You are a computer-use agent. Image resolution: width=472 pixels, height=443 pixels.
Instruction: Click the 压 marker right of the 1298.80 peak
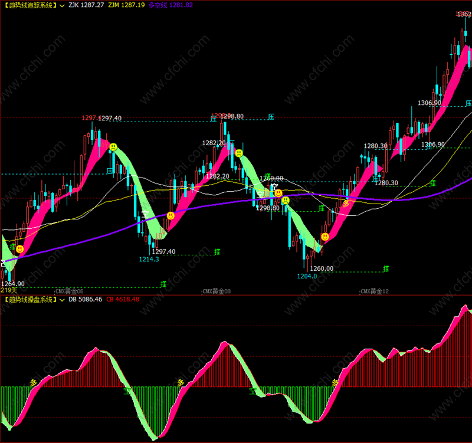coord(271,117)
